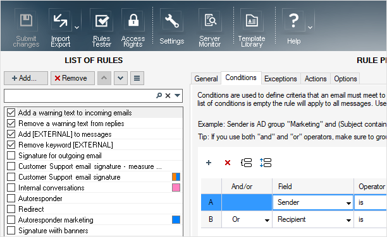
Task: Click the Add... rule button
Action: [26, 78]
